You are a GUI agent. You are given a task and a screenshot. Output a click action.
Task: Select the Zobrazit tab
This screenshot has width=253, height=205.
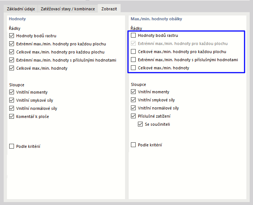[x=109, y=8]
